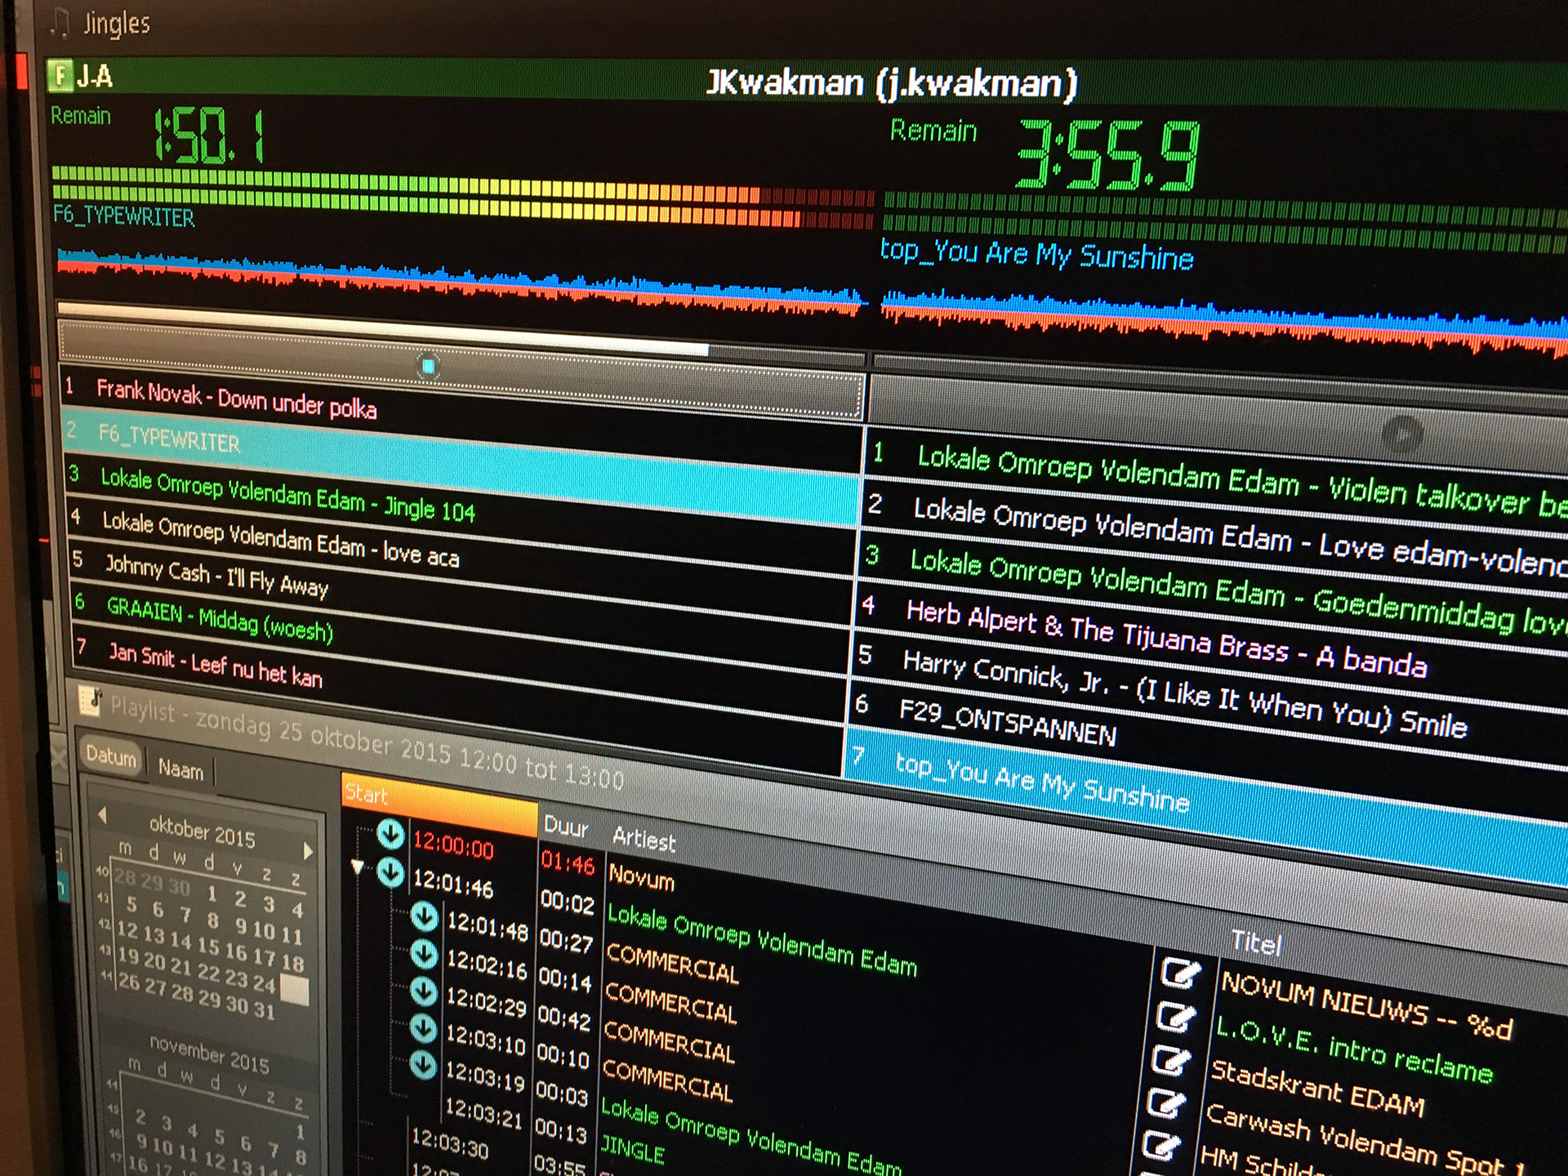
Task: Go to next month in calendar
Action: 308,851
